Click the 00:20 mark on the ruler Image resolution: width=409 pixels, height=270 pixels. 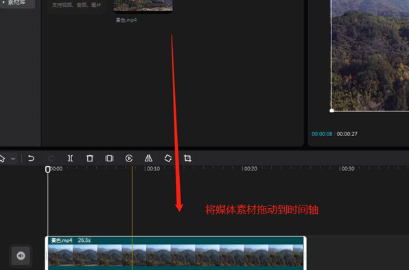(250, 169)
